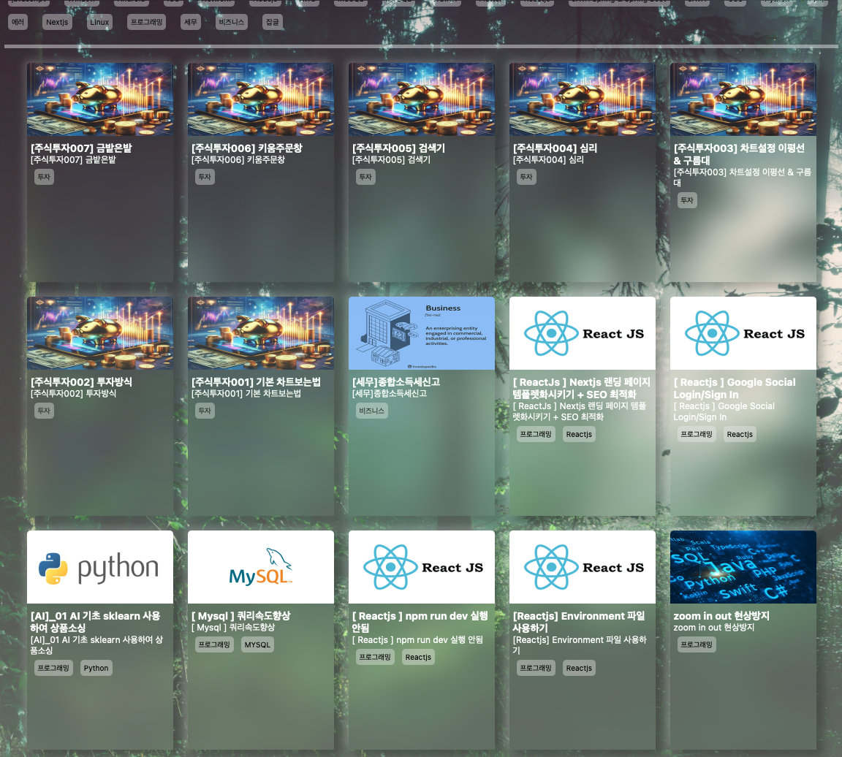842x757 pixels.
Task: Click React JS logo on Environment 파일 card
Action: pos(583,567)
